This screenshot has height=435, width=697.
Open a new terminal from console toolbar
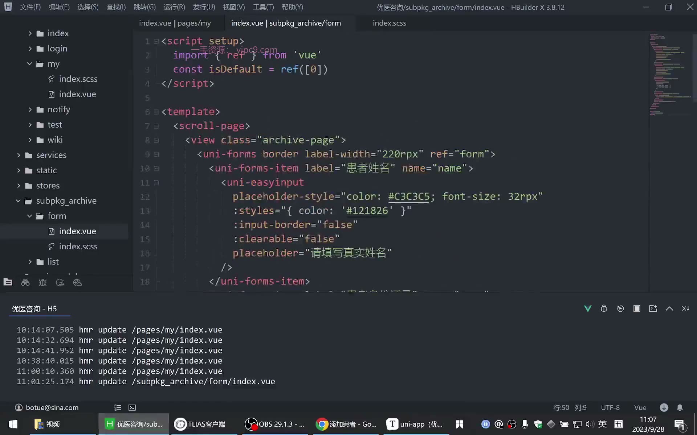pos(653,308)
